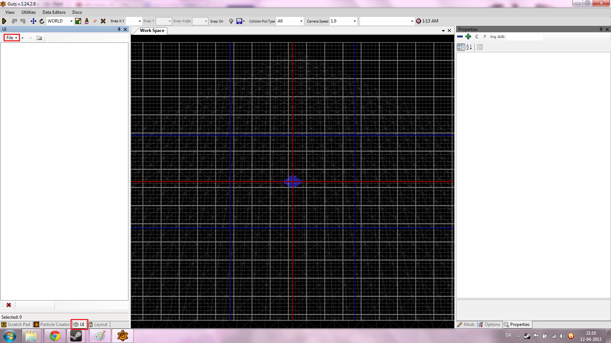This screenshot has width=611, height=343.
Task: Click the blue floppy disk save icon
Action: [x=239, y=21]
